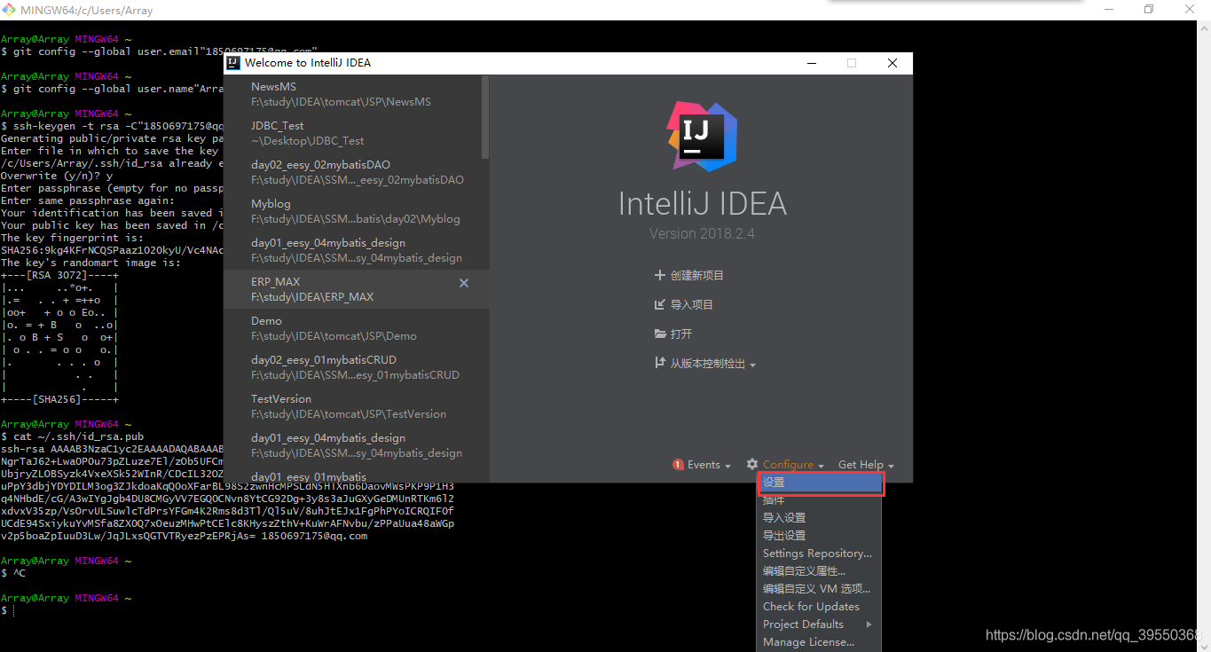Click path F:\study\IDEA\tomcat\JSP\Demo

[x=334, y=336]
